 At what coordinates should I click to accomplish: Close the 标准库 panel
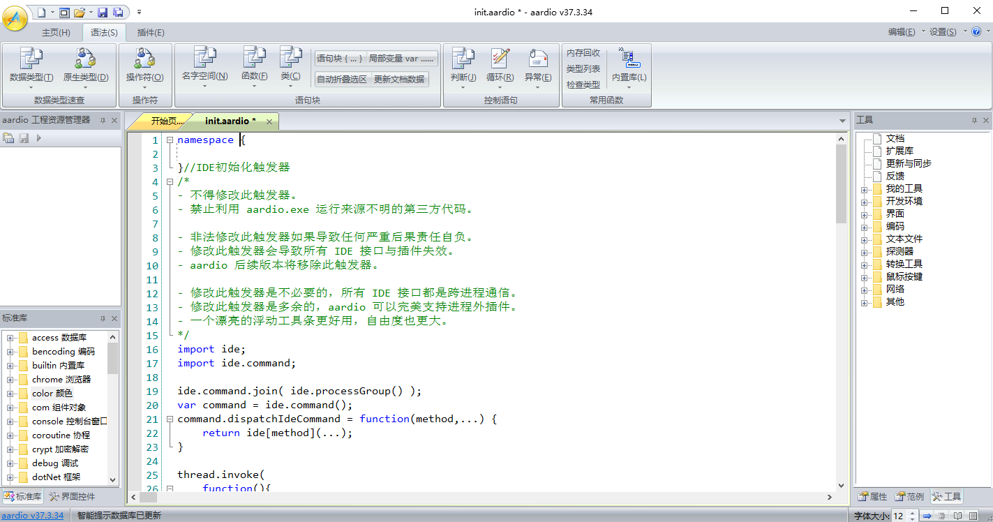point(114,318)
